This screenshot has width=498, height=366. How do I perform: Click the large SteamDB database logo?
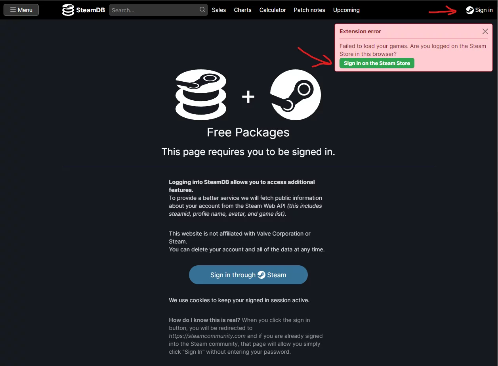coord(201,95)
